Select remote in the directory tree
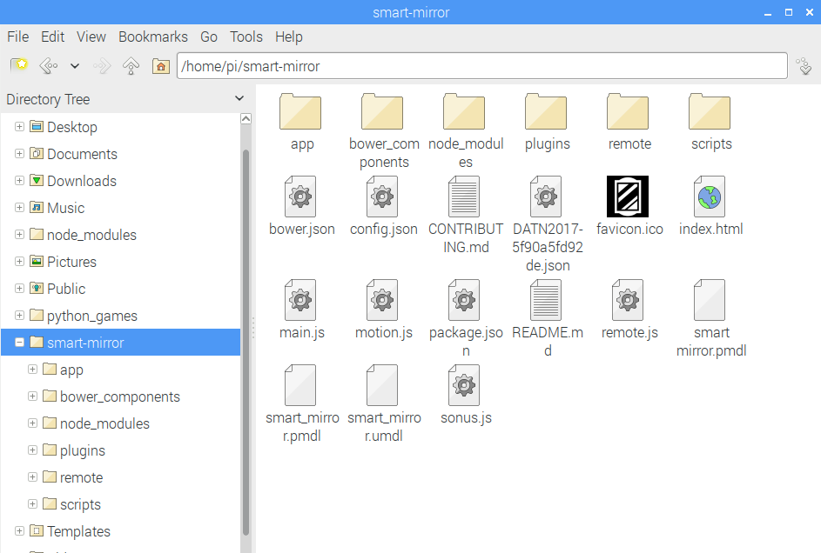The image size is (821, 553). pyautogui.click(x=81, y=477)
